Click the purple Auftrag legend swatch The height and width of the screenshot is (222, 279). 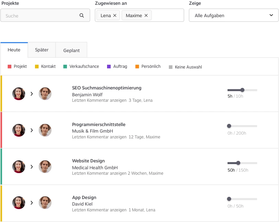click(109, 66)
